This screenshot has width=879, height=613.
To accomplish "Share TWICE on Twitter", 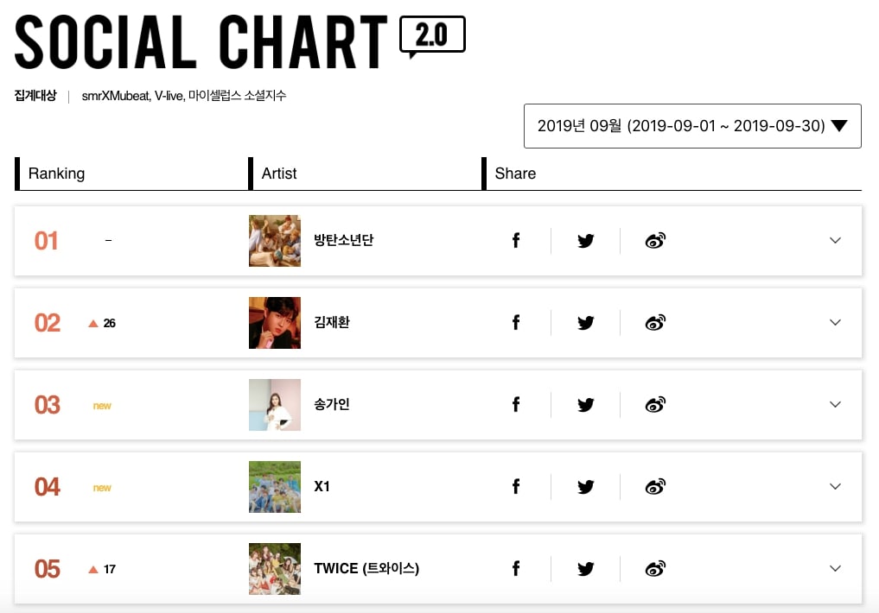I will click(585, 568).
